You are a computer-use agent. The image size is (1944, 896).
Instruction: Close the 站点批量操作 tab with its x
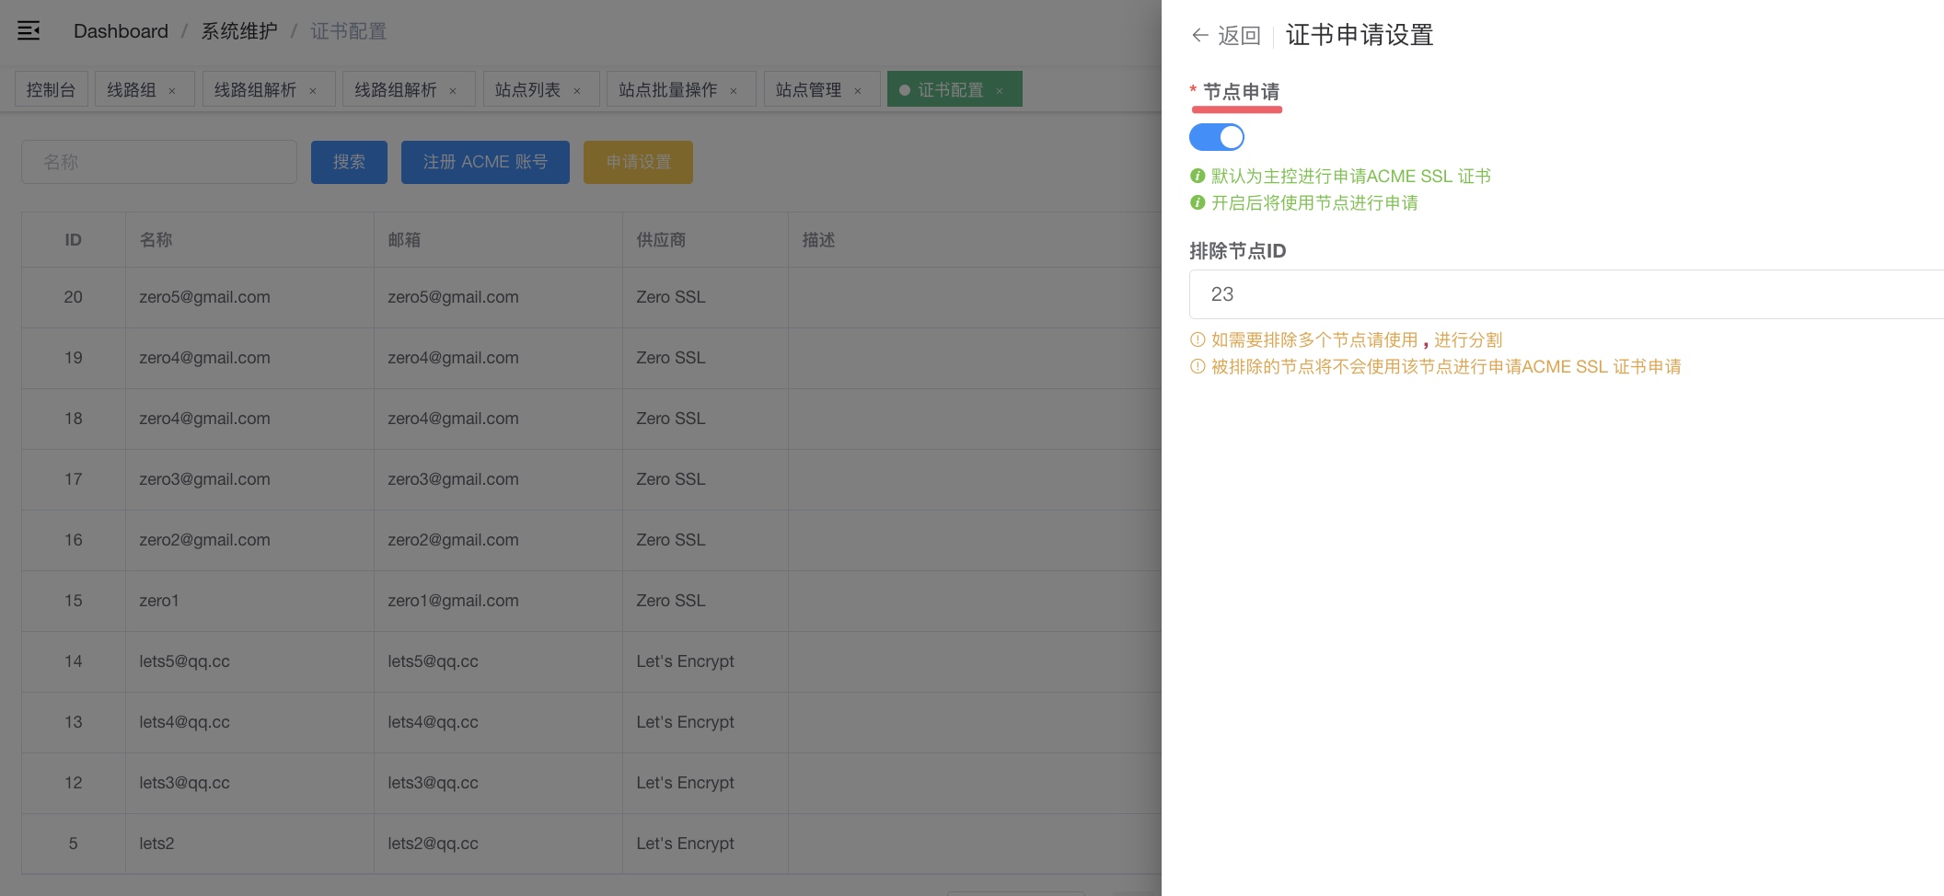tap(734, 91)
